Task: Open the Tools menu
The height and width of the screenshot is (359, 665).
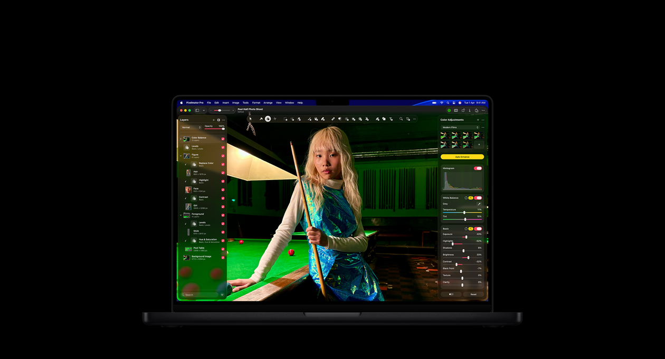Action: (x=245, y=102)
